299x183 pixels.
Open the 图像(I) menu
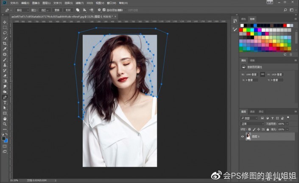tap(35, 3)
